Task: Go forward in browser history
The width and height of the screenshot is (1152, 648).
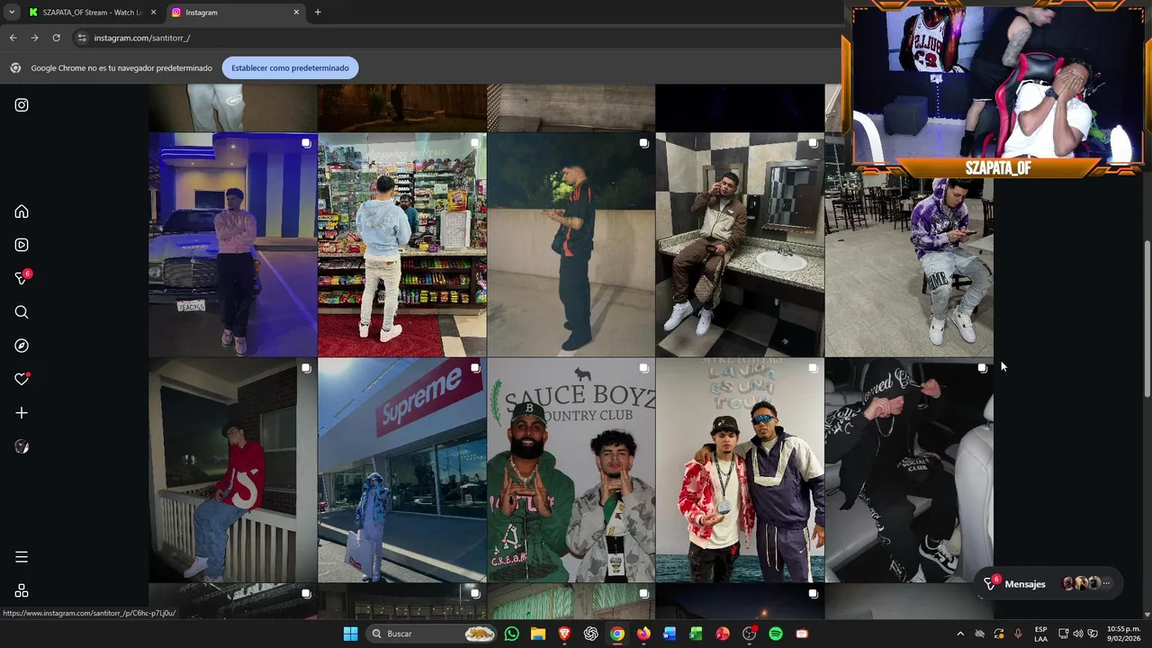Action: (x=34, y=38)
